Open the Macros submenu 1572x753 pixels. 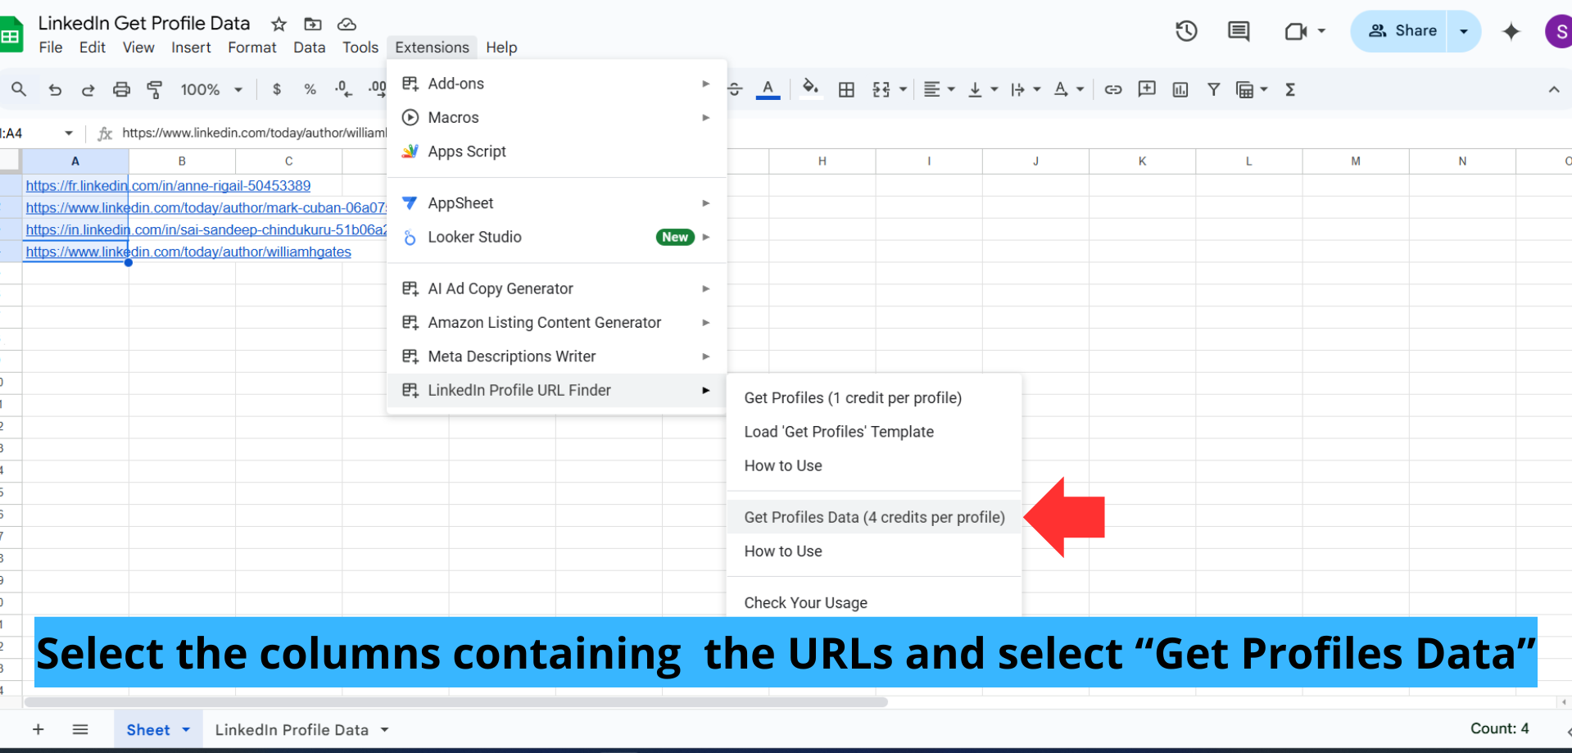(x=556, y=117)
